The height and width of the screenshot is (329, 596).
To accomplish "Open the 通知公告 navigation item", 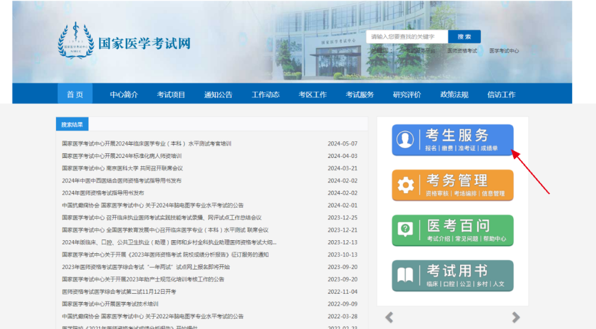I will pyautogui.click(x=218, y=94).
